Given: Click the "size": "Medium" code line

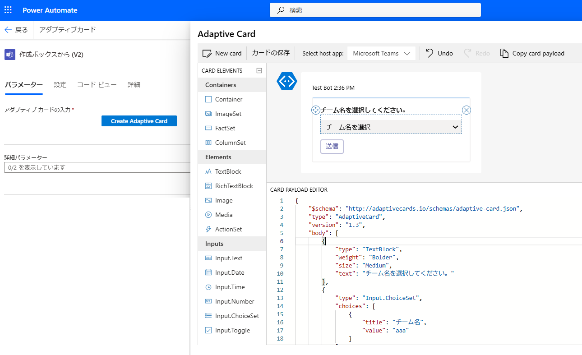Looking at the screenshot, I should point(364,266).
